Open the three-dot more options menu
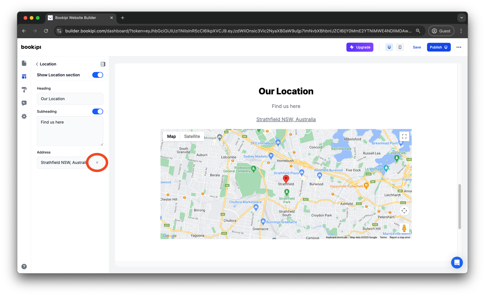 pyautogui.click(x=459, y=47)
